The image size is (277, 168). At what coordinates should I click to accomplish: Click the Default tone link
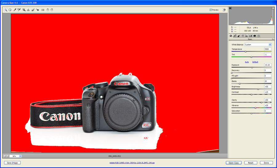[255, 62]
